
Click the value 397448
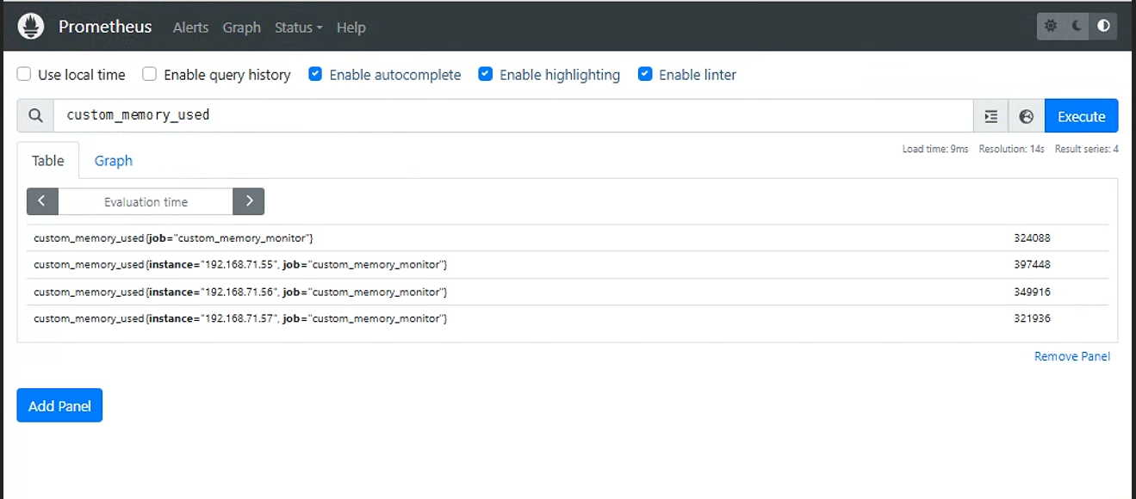(x=1032, y=265)
